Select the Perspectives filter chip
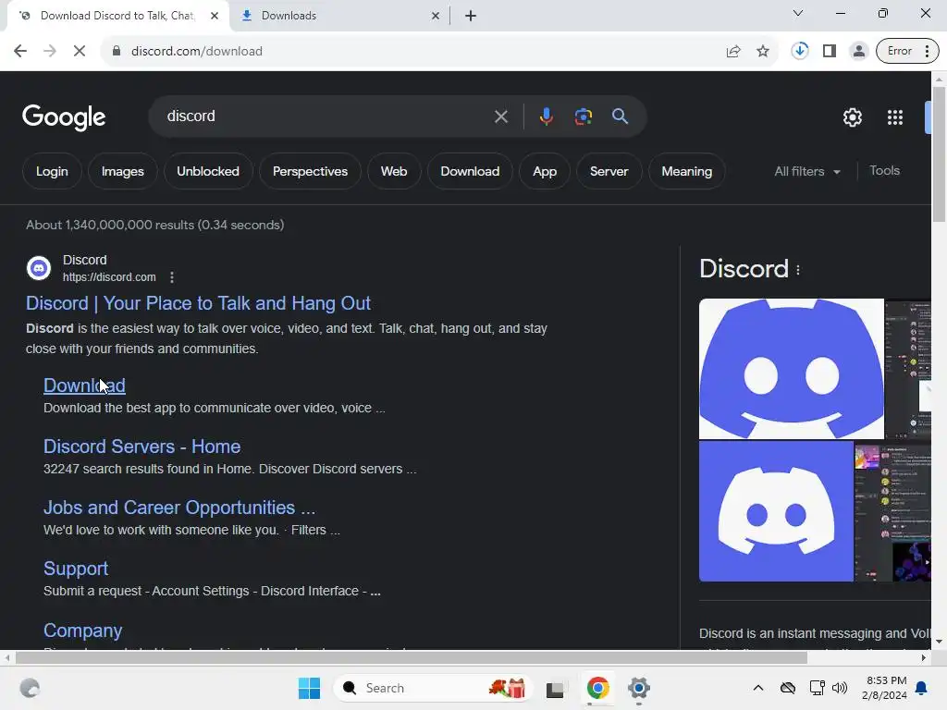 [x=310, y=171]
